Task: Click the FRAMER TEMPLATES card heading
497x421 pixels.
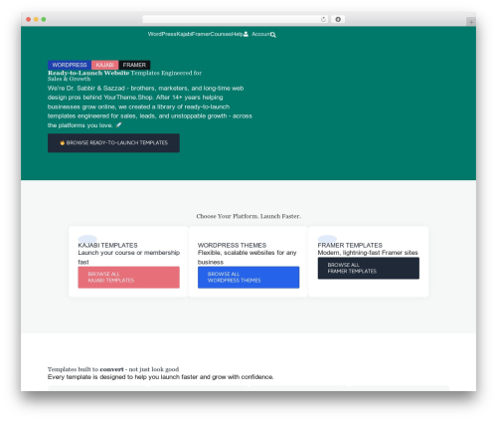Action: pyautogui.click(x=350, y=245)
